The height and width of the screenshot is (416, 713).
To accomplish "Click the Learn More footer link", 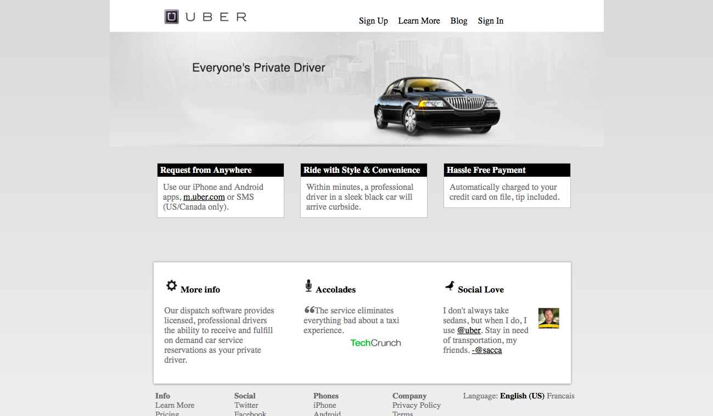I will pos(175,406).
